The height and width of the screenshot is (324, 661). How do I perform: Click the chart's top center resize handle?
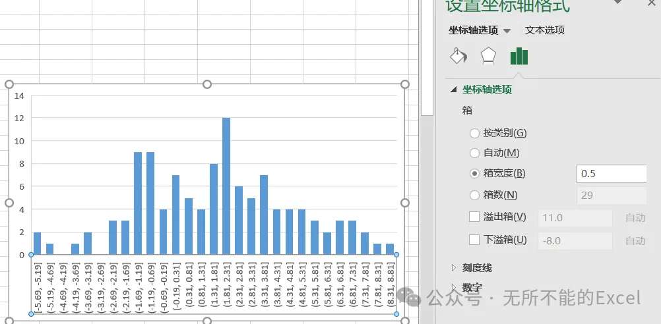tap(207, 84)
